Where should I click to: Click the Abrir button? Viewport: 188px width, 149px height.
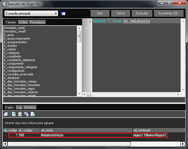(x=100, y=13)
